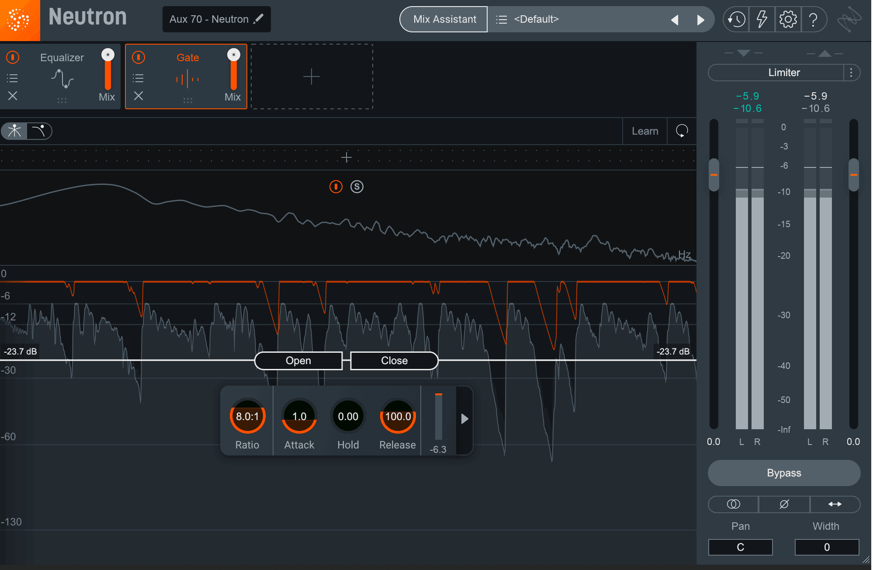This screenshot has width=873, height=570.
Task: Reset the Gate module with circular arrow
Action: pyautogui.click(x=682, y=131)
